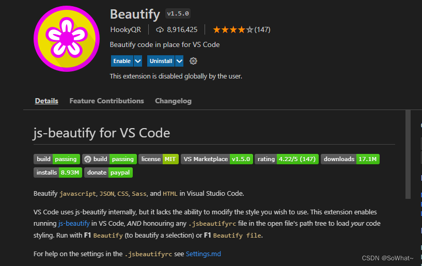
Task: Click the Uninstall button
Action: (161, 61)
